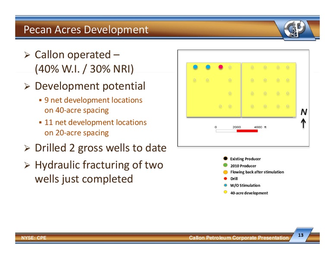Click the 'N' north indicator letter
The image size is (335, 259).
tap(303, 112)
